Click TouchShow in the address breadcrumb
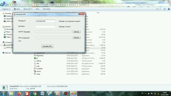171x96 pixels. point(83,5)
